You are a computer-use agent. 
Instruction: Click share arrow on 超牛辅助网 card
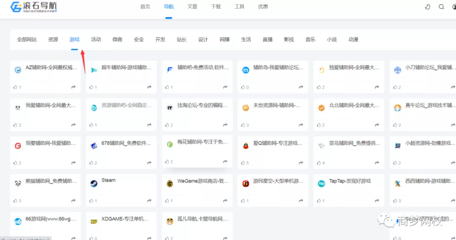[149, 87]
